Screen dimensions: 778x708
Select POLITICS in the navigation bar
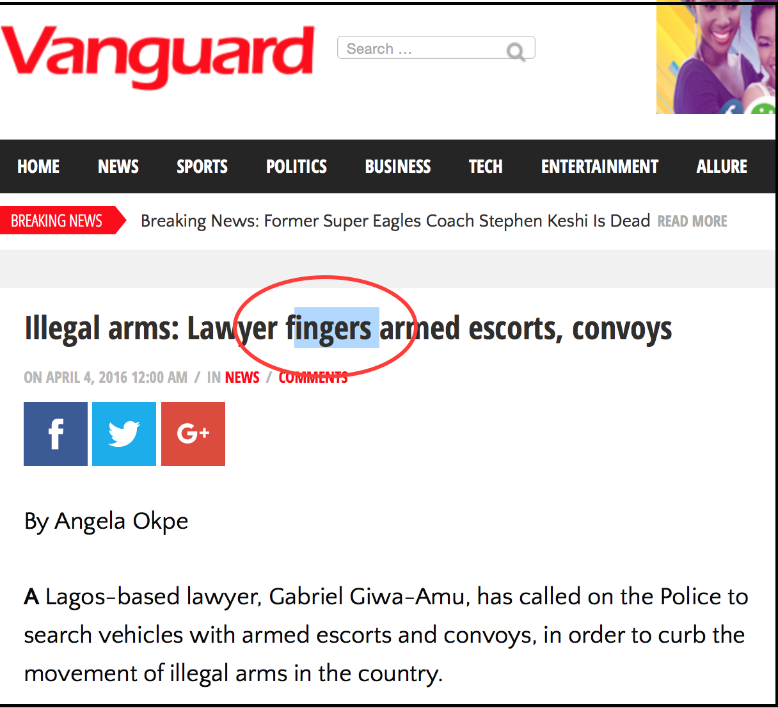pyautogui.click(x=296, y=166)
